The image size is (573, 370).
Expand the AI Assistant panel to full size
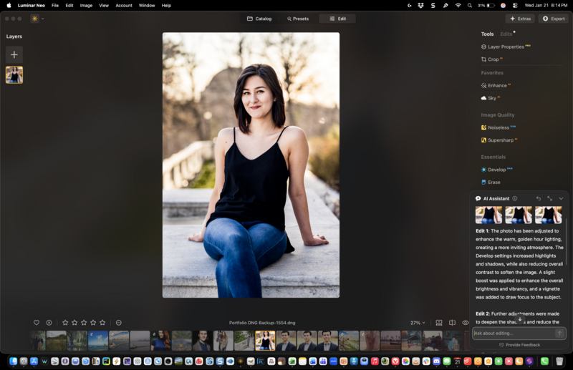click(549, 198)
